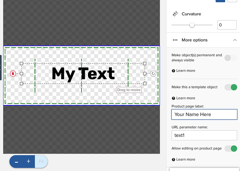Image resolution: width=240 pixels, height=171 pixels.
Task: Click the More options heading text
Action: point(194,40)
